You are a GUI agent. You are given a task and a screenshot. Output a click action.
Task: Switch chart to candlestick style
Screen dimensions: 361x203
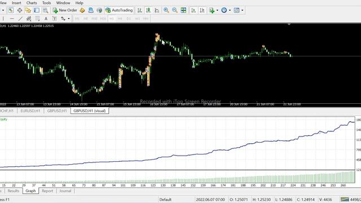pyautogui.click(x=148, y=10)
